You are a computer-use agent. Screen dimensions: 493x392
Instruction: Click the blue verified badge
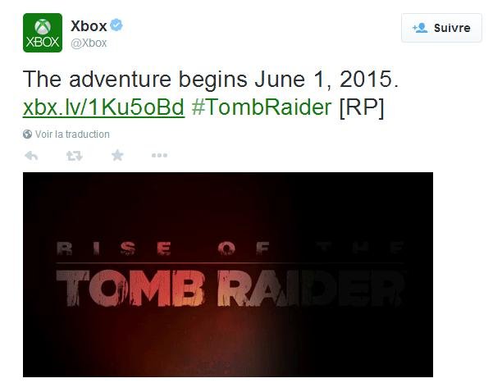[x=116, y=25]
